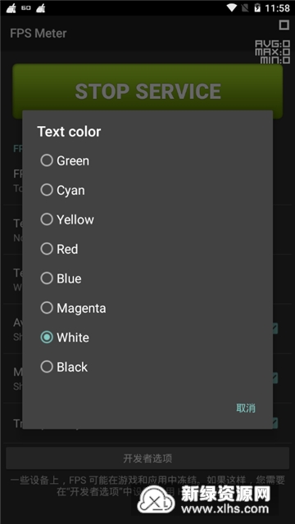Click the square overlay icon top right
Image resolution: width=295 pixels, height=524 pixels.
[284, 25]
